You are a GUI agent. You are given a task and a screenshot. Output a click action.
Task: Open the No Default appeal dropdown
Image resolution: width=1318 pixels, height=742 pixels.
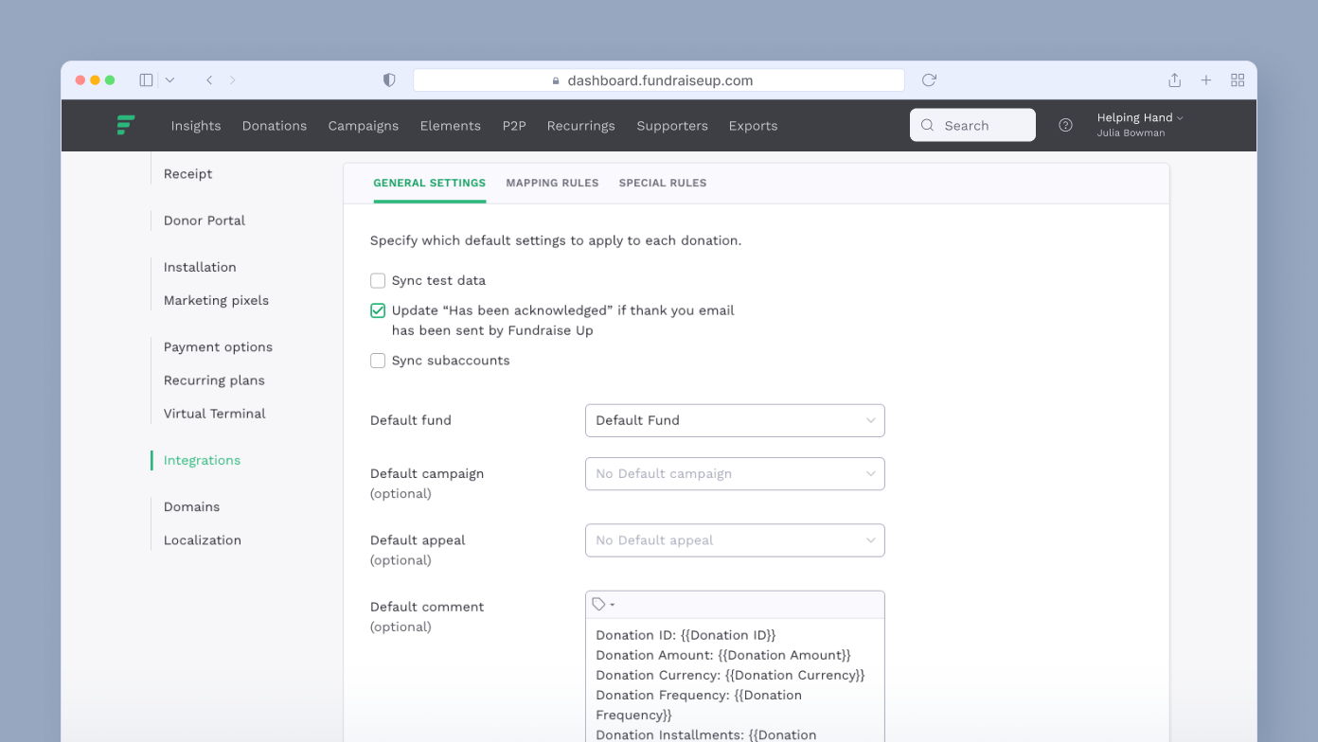click(735, 540)
